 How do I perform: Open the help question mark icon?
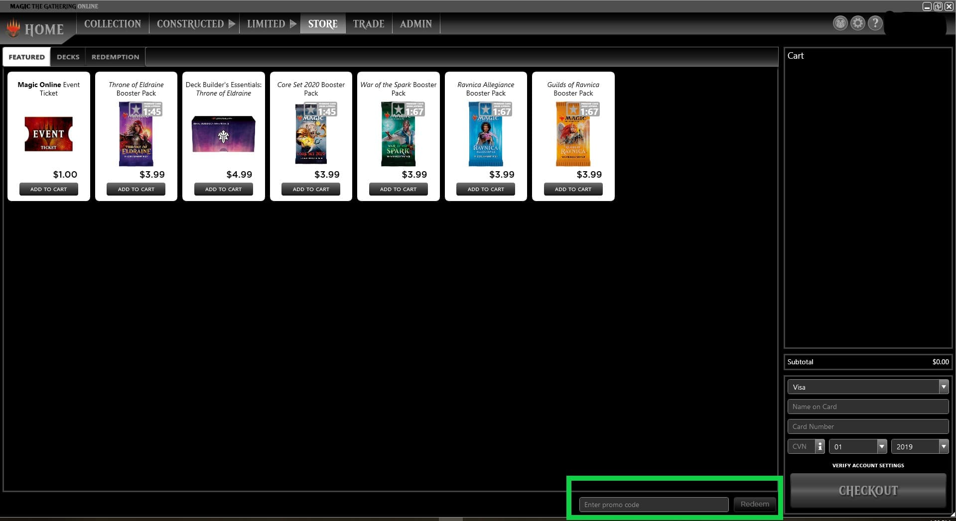pos(875,23)
